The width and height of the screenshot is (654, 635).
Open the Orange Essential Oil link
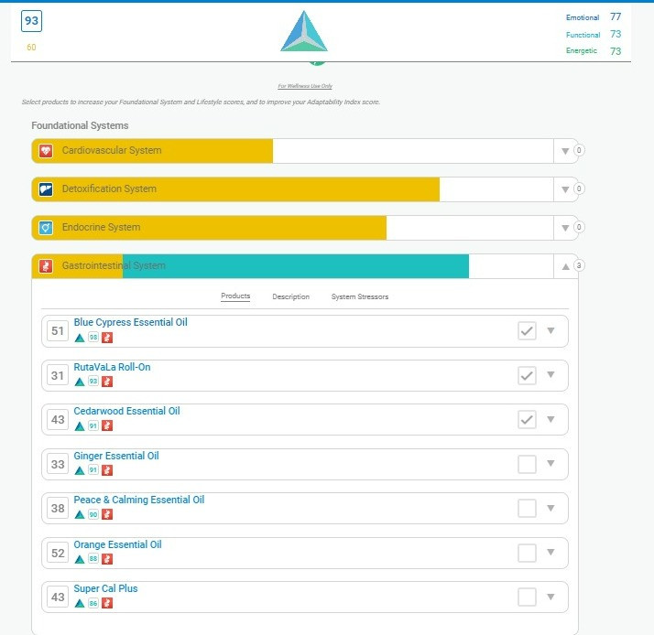pyautogui.click(x=117, y=544)
